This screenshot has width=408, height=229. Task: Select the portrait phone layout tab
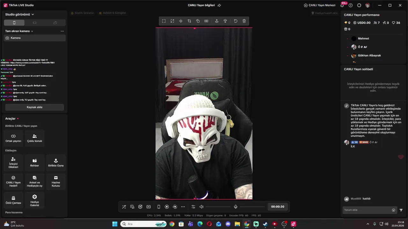tap(14, 23)
